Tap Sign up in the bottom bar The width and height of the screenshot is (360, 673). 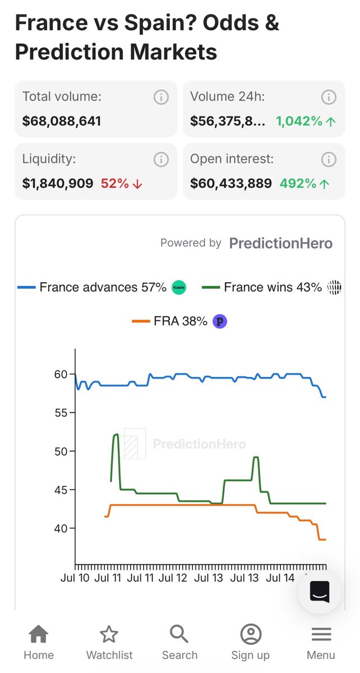(x=250, y=643)
